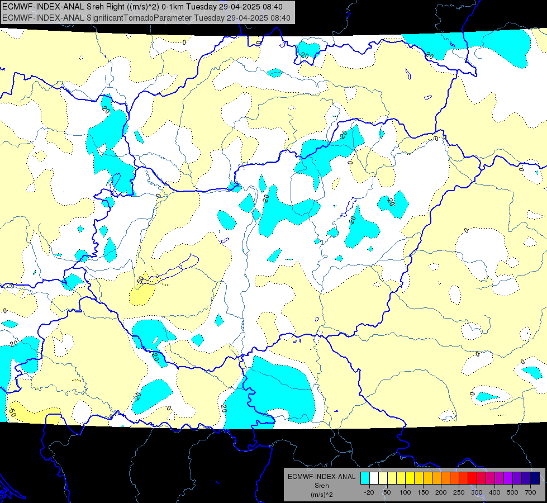Click the legend label '150'
Screen dimensions: 547x503
tap(423, 492)
